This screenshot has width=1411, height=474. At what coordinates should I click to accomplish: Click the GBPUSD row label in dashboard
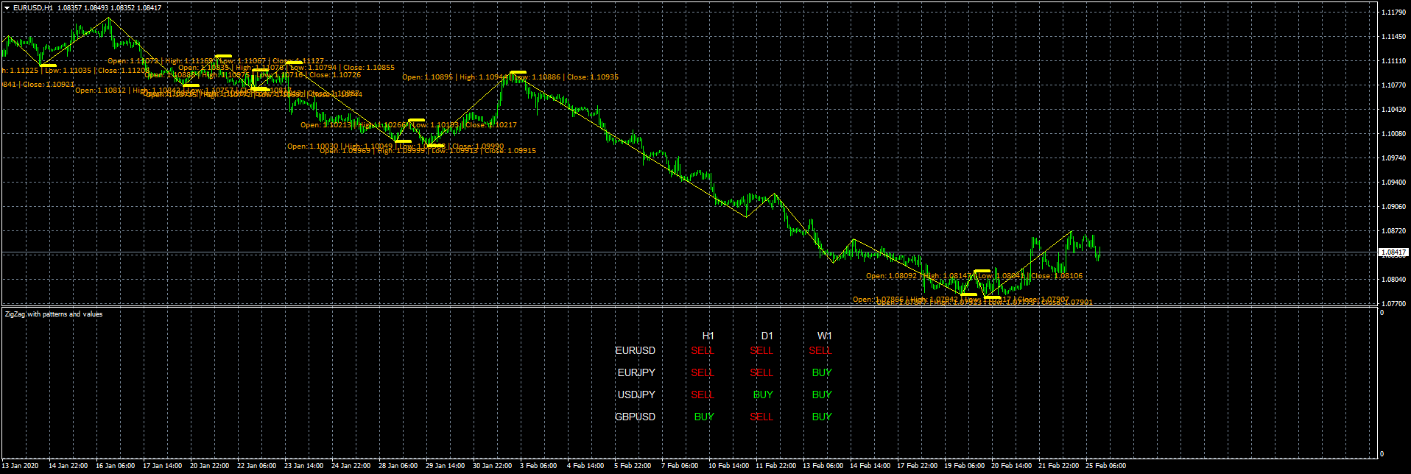tap(635, 417)
